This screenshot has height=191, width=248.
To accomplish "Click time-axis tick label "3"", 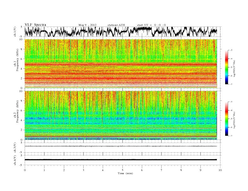I will (x=83, y=170).
